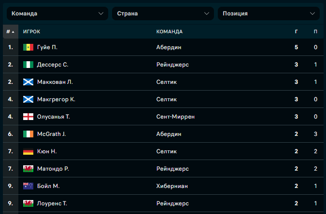Image resolution: width=326 pixels, height=214 pixels.
Task: Expand the Страна filter dropdown
Action: (x=163, y=13)
